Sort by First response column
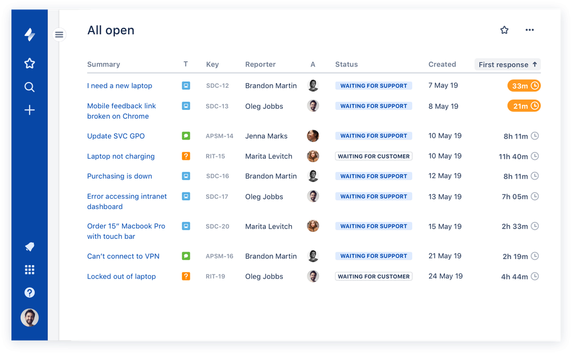Screen dimensions: 572x354 coord(507,65)
